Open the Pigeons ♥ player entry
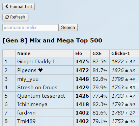Viewport: 139px width, 126px height. [x=30, y=70]
